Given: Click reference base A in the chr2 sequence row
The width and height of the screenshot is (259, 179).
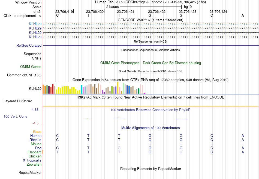Looking at the screenshot, I should tap(243, 15).
